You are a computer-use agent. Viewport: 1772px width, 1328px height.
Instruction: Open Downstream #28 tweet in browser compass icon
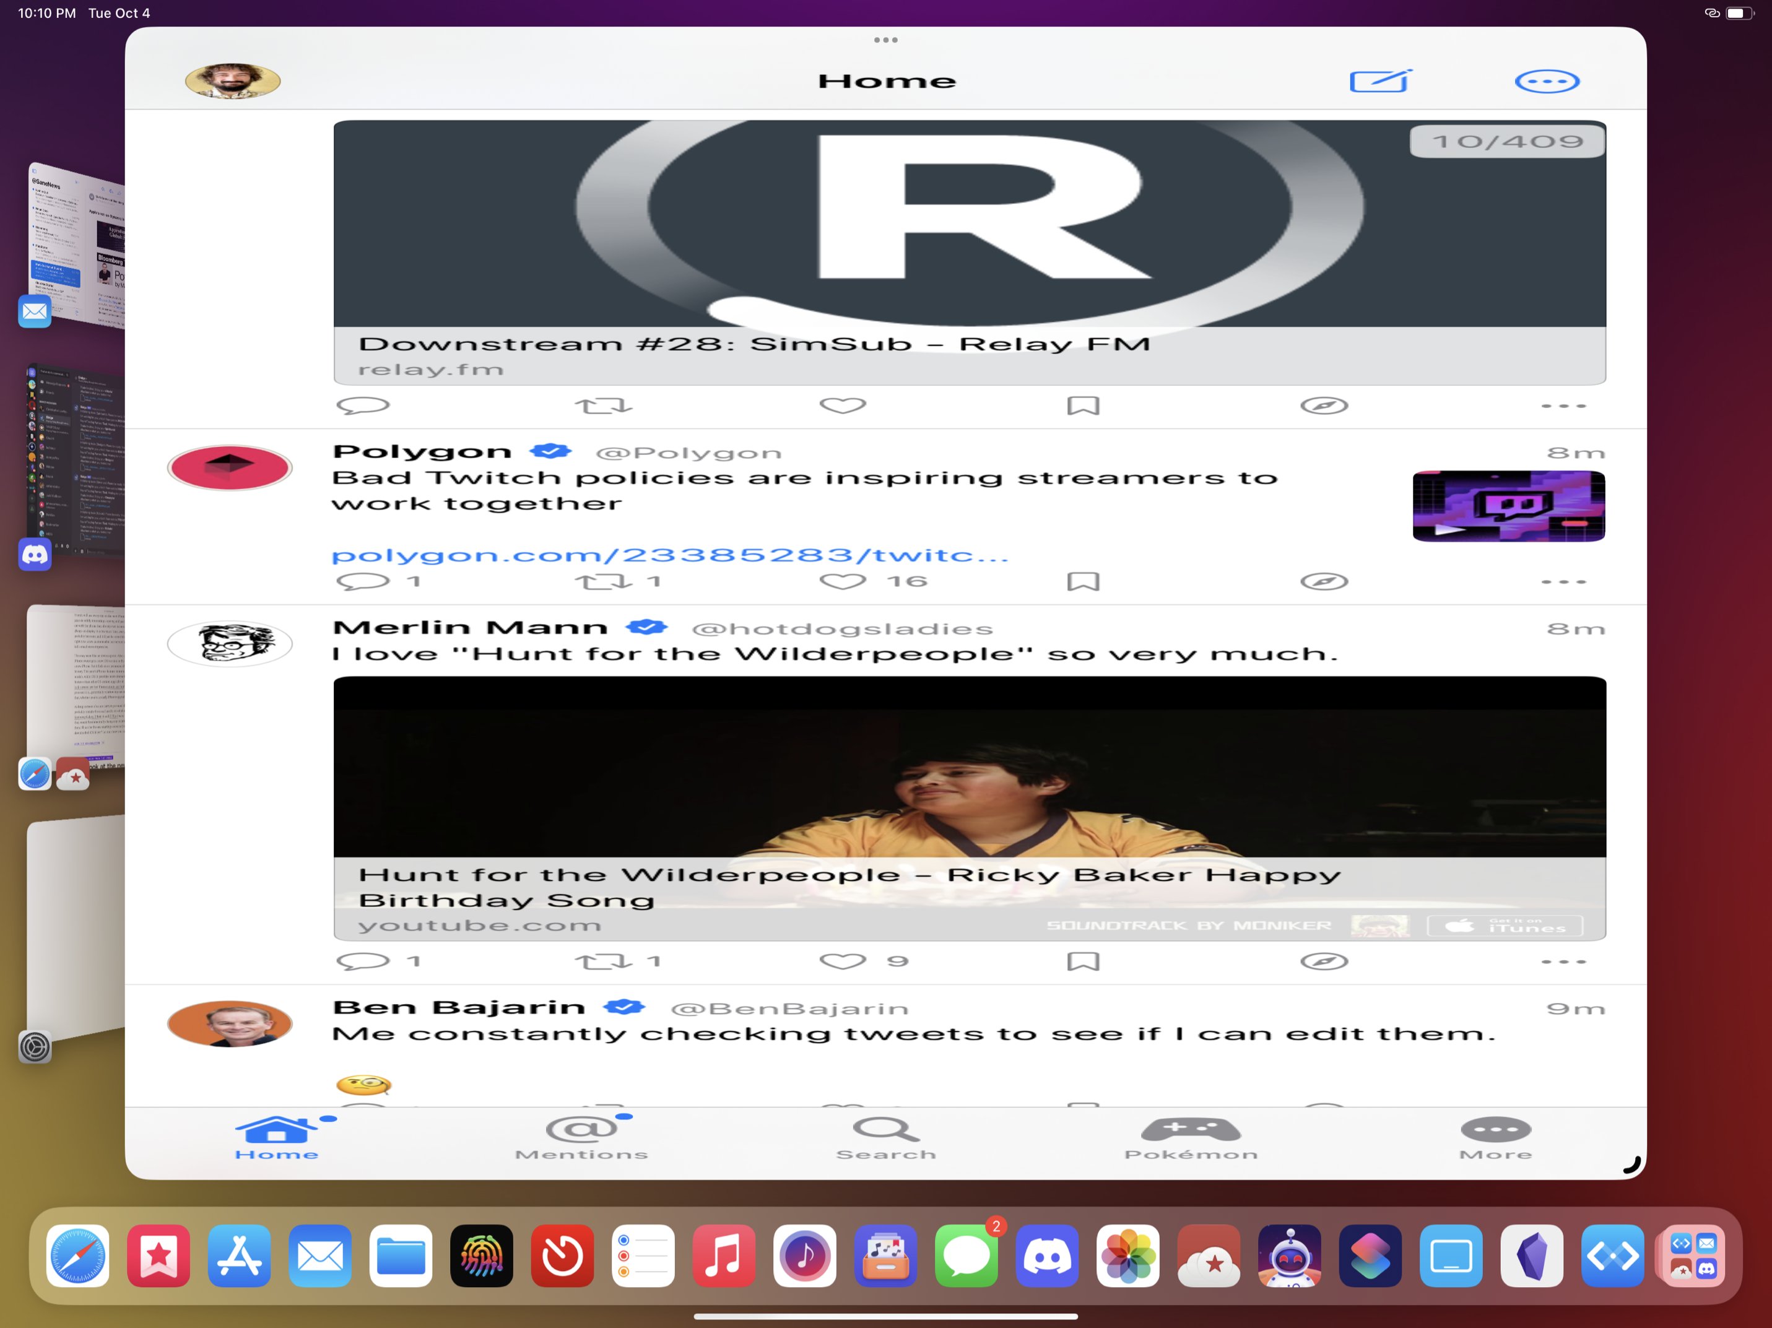[1323, 406]
